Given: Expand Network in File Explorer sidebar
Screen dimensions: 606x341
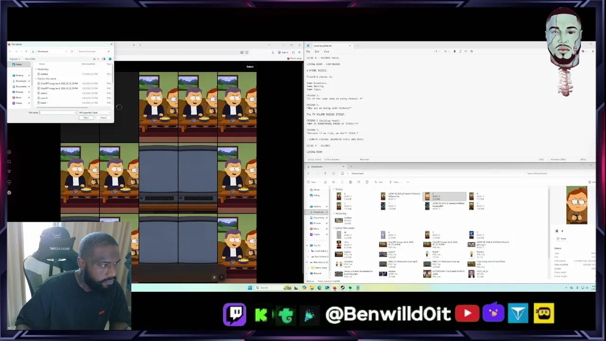Looking at the screenshot, I should point(307,273).
